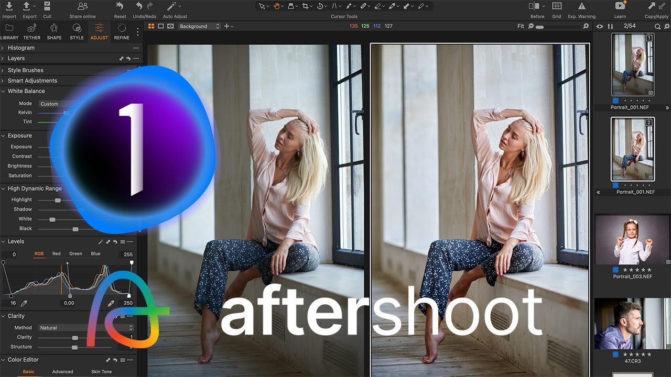Open Histogram panel three-dot options
The height and width of the screenshot is (377, 671).
pyautogui.click(x=136, y=48)
